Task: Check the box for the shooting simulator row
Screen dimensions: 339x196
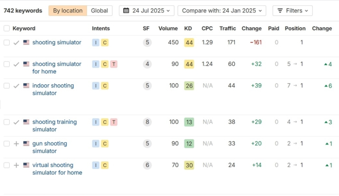Action: point(7,43)
